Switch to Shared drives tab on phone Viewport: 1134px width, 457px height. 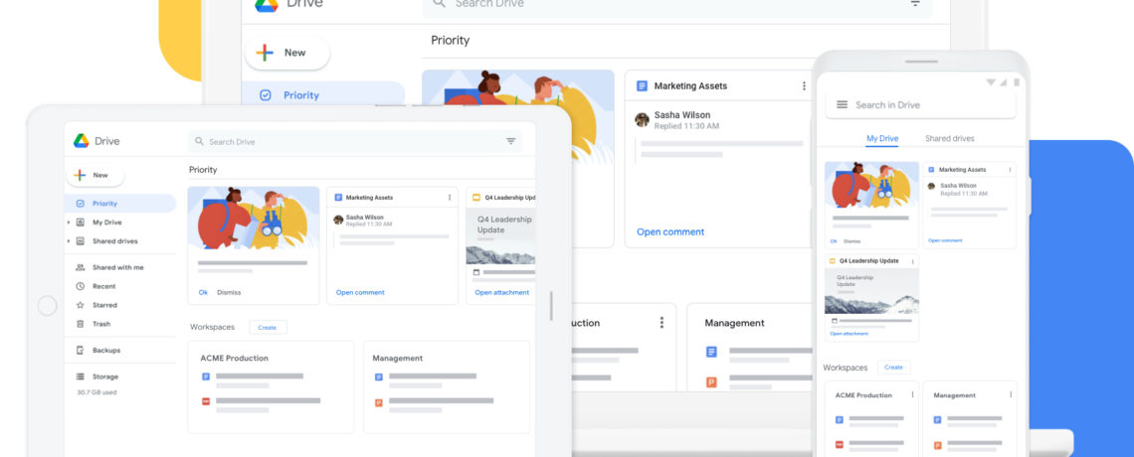coord(949,139)
